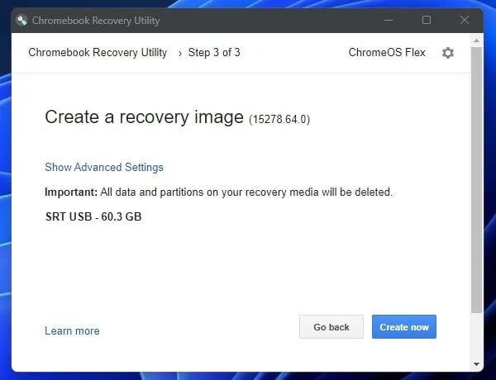496x380 pixels.
Task: Click the Step 3 of 3 breadcrumb
Action: (214, 53)
